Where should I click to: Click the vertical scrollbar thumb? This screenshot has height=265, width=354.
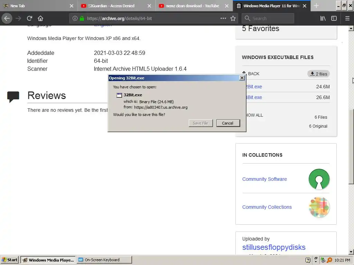coord(351,146)
